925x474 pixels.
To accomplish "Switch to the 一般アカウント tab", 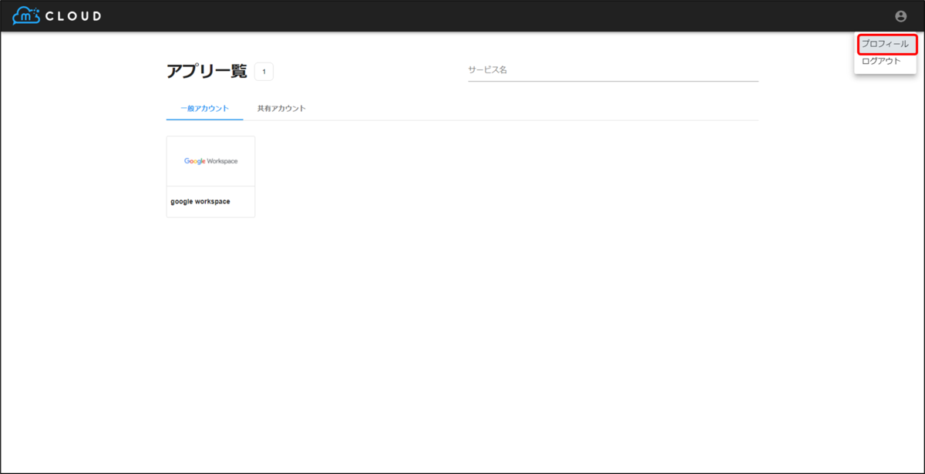I will pos(204,109).
